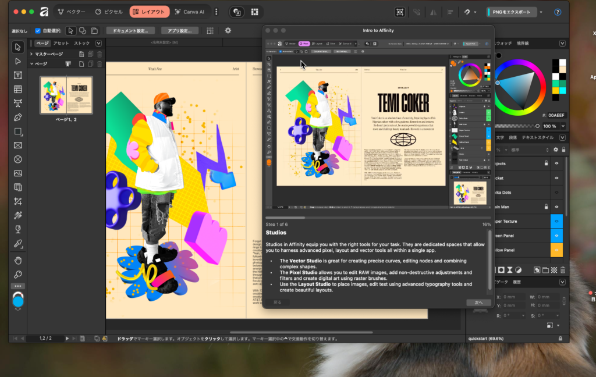
Task: Switch to the ピクセル studio tab
Action: click(109, 12)
